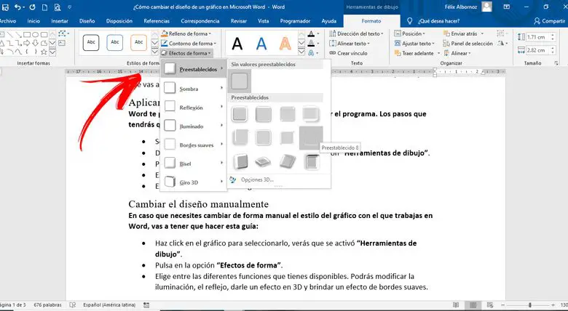The height and width of the screenshot is (311, 568).
Task: Open Relleno de forma dropdown
Action: (186, 33)
